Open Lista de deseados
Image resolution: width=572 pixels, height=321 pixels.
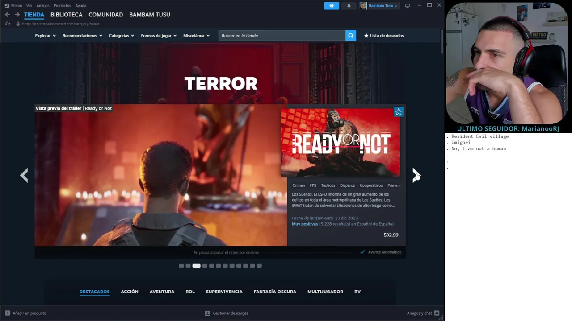[384, 36]
